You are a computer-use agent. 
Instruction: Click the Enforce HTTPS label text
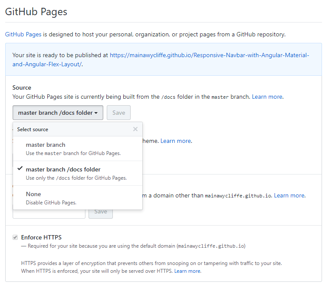pyautogui.click(x=41, y=237)
